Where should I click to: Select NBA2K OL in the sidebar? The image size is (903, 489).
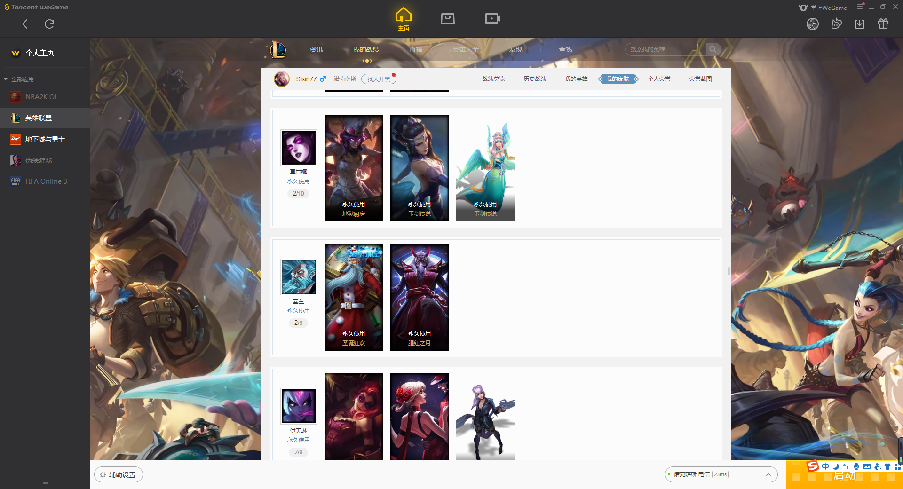pyautogui.click(x=45, y=97)
